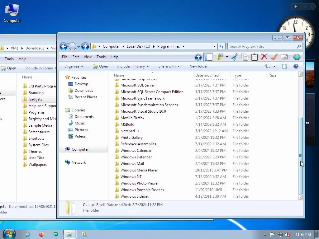Toggle the navigation pane toolbar button
This screenshot has width=319, height=239.
pyautogui.click(x=208, y=57)
